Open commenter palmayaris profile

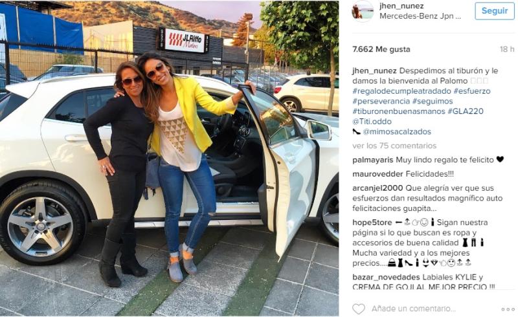373,160
